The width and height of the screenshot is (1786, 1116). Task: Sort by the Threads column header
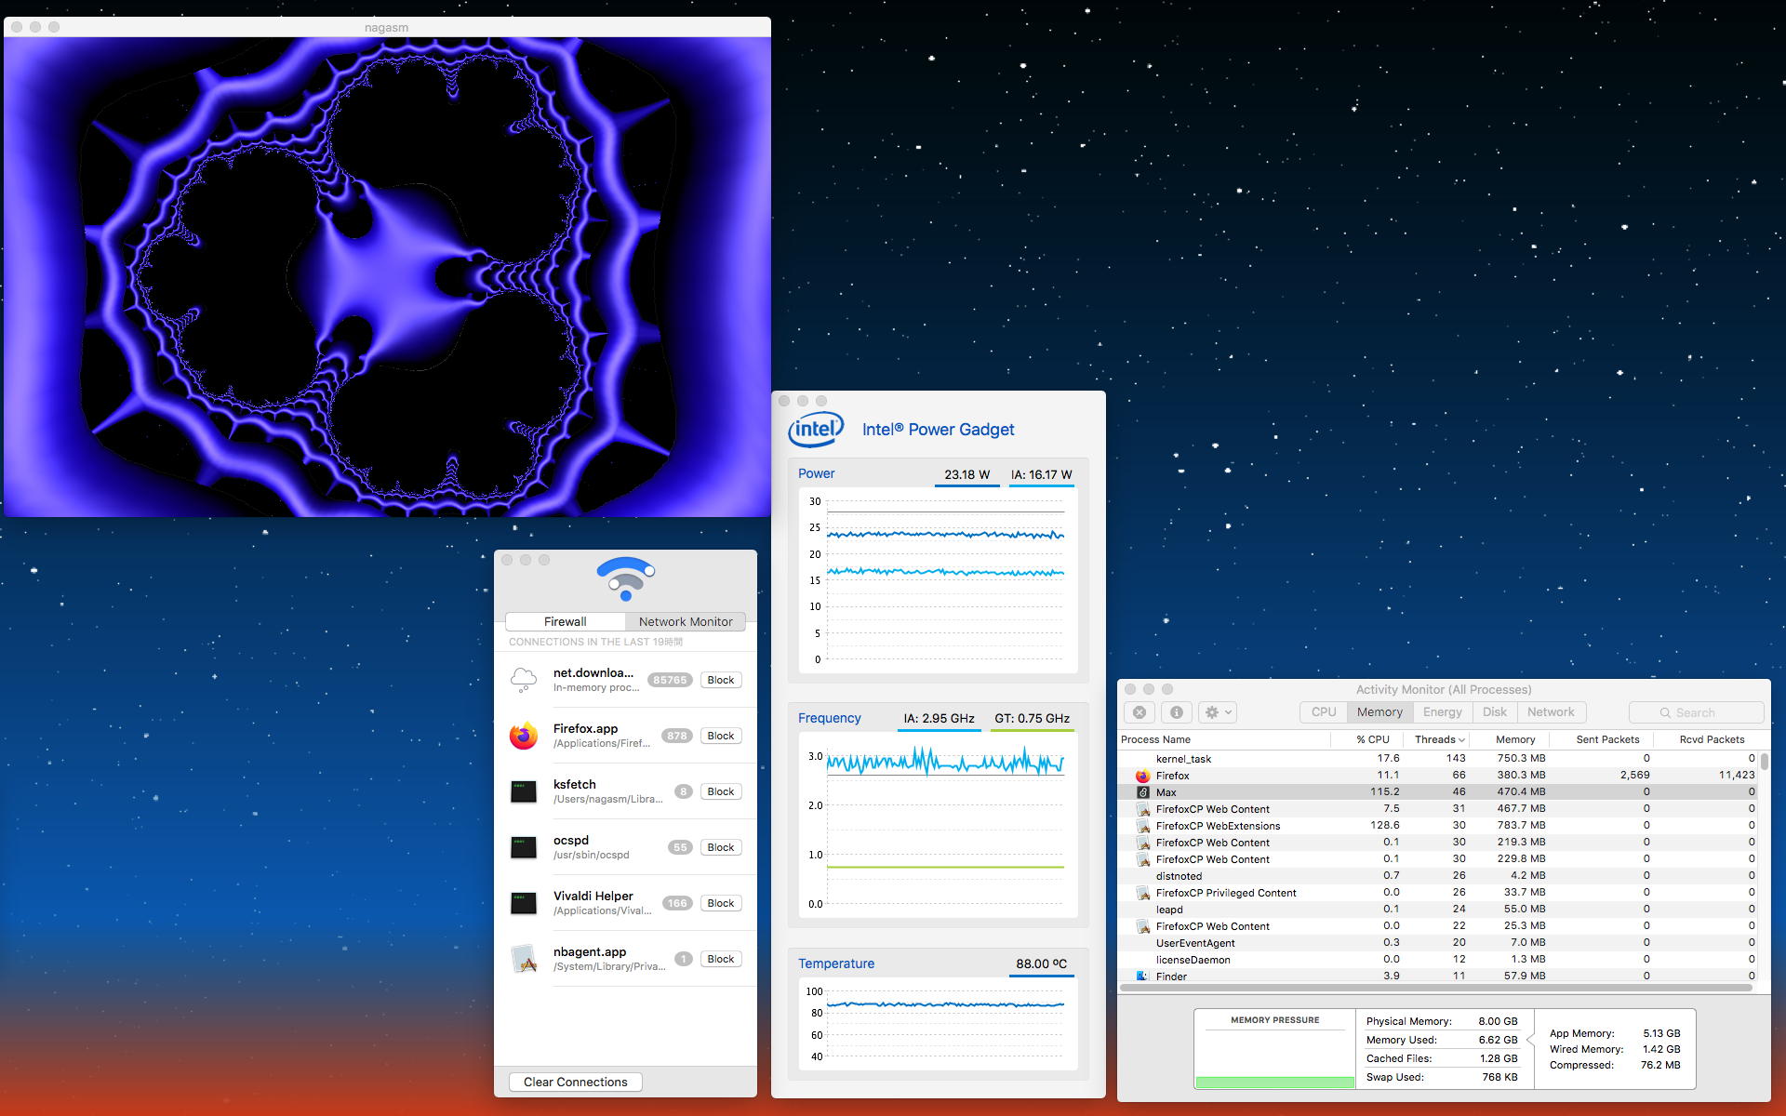(1438, 739)
